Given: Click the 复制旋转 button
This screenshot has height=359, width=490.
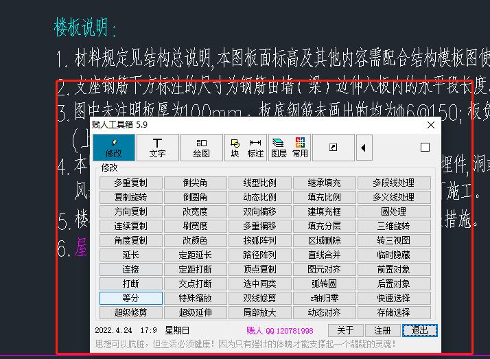Looking at the screenshot, I should (131, 197).
